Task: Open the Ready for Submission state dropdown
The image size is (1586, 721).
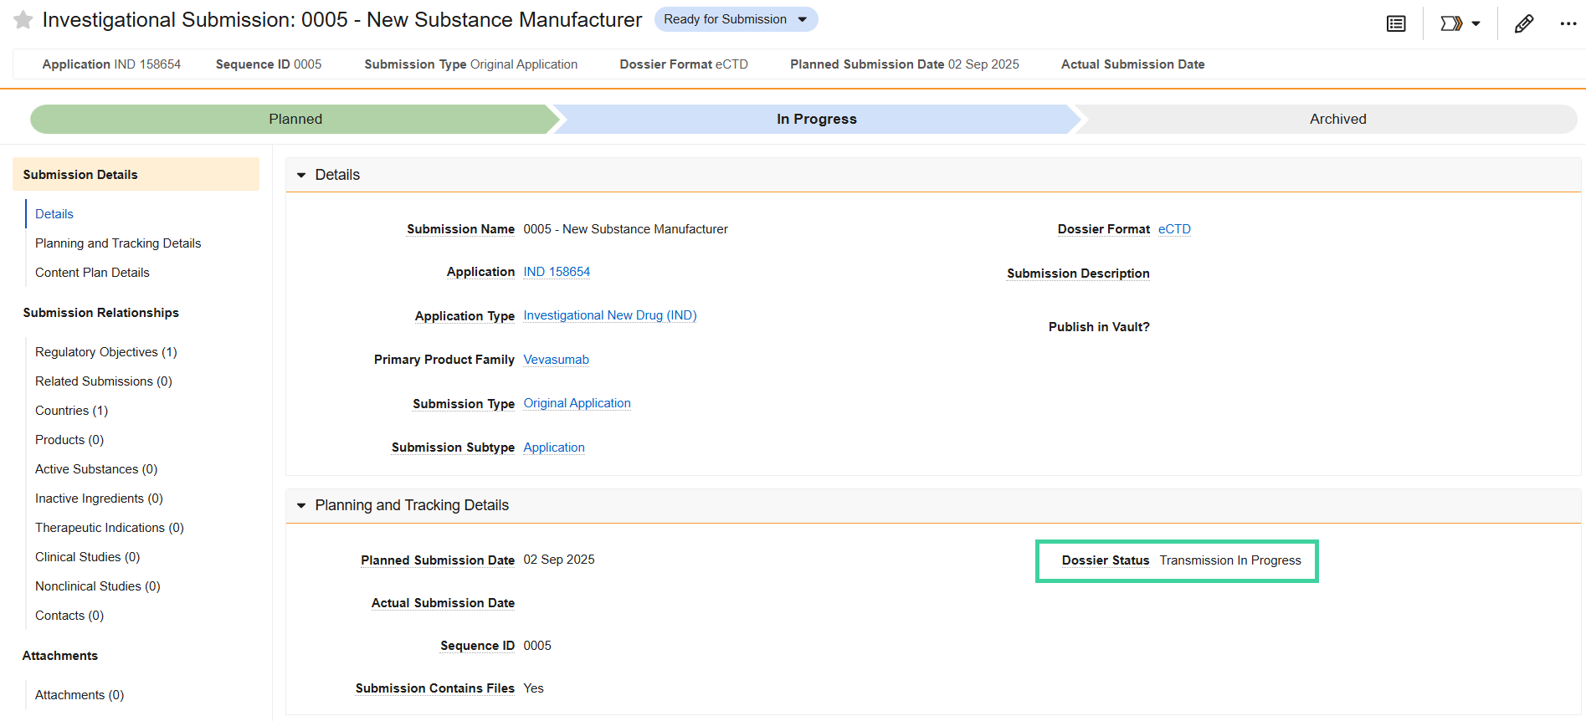Action: pos(736,19)
